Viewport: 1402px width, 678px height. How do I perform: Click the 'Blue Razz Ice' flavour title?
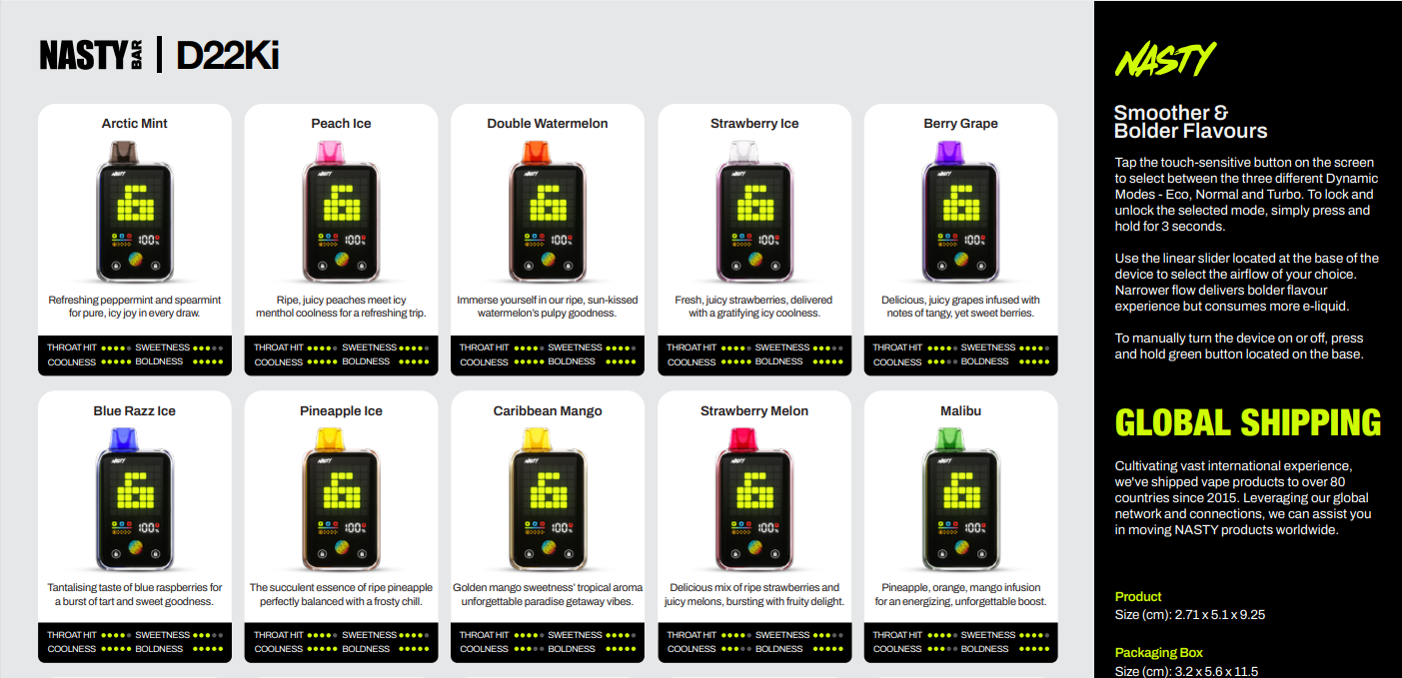[134, 411]
